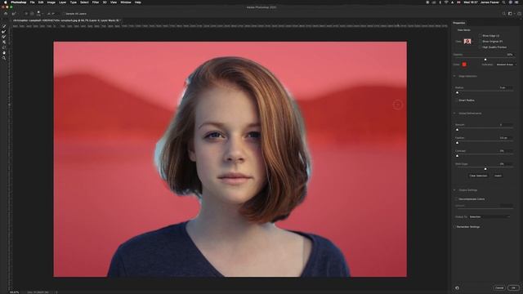Screen dimensions: 523x294
Task: Click the Properties panel tab
Action: 459,23
